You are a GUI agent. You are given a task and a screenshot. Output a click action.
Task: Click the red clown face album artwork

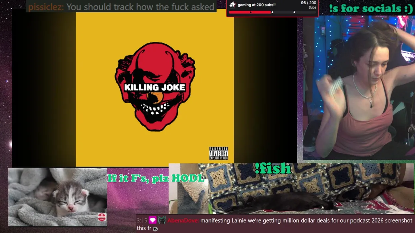tap(155, 86)
